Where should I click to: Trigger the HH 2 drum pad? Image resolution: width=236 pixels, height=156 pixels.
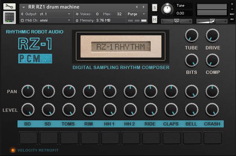pyautogui.click(x=131, y=138)
